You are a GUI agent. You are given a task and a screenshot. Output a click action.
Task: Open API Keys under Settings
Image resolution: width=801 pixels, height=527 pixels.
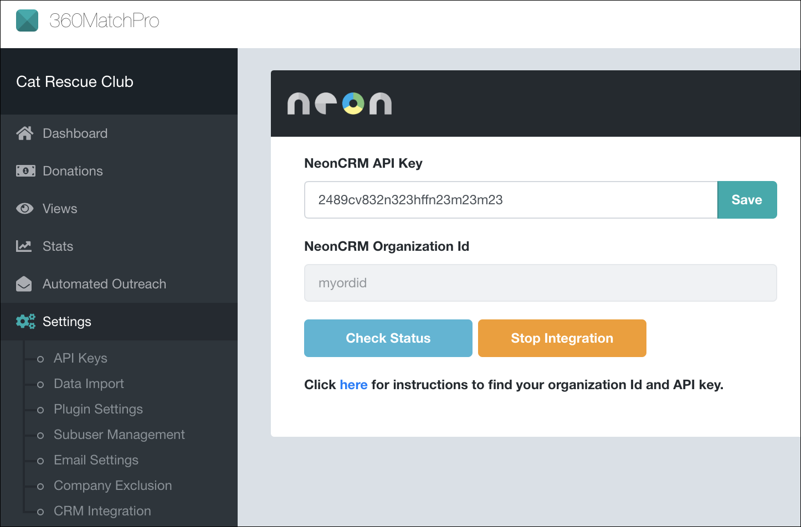[x=80, y=358]
